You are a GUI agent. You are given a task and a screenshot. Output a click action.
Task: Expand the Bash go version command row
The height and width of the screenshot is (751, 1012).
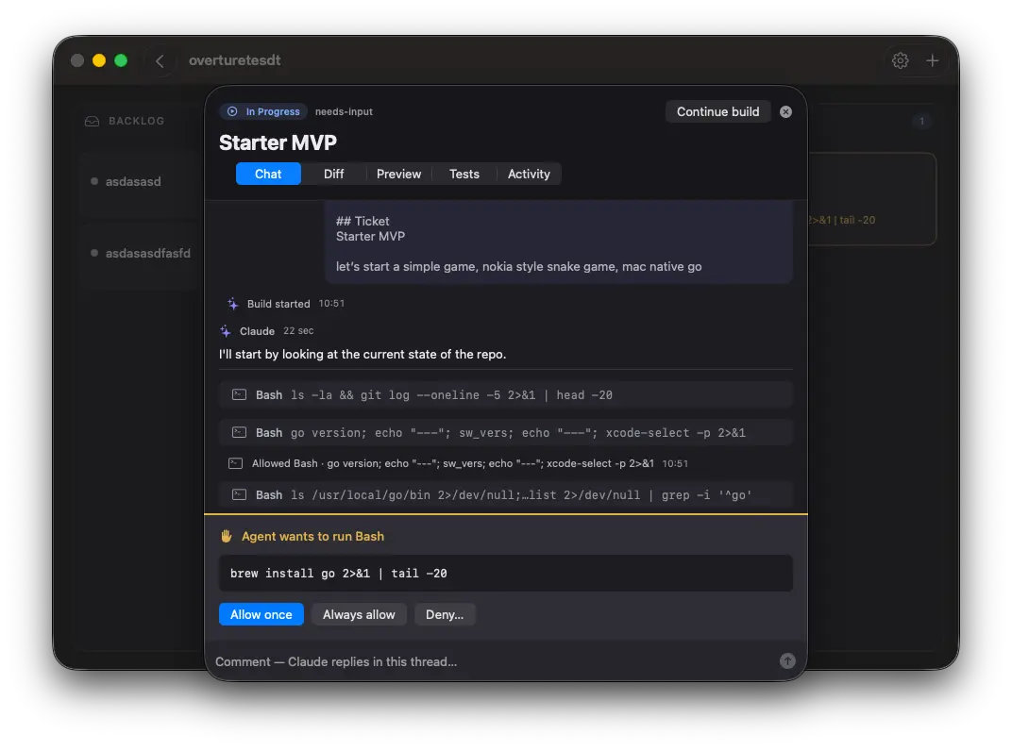click(505, 432)
